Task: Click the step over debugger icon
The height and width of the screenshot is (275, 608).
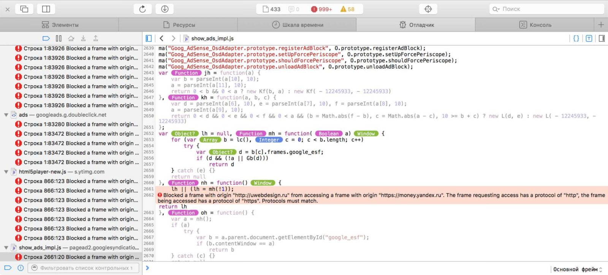Action: (71, 38)
